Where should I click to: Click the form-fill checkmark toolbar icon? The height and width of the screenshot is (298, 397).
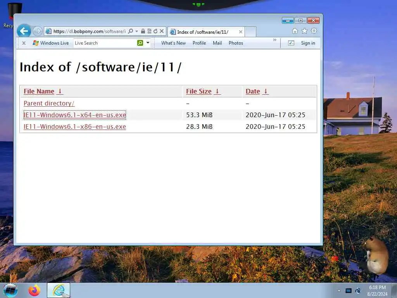click(291, 43)
